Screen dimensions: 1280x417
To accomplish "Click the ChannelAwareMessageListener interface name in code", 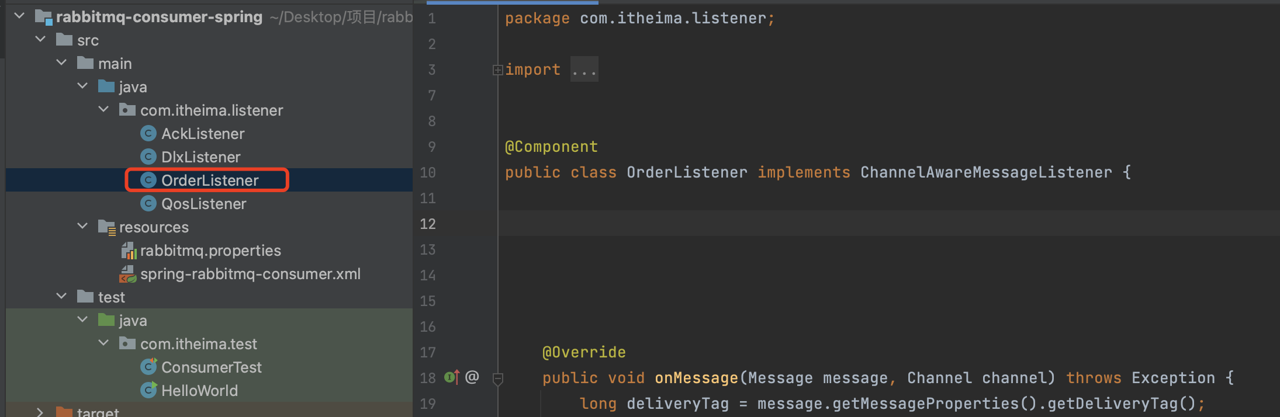I will point(985,172).
